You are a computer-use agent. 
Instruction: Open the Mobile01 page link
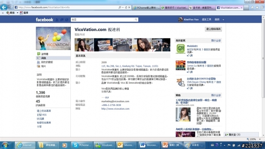pos(192,46)
